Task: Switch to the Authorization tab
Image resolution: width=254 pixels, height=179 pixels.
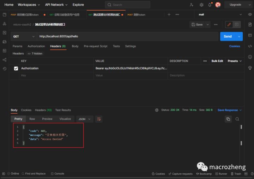Action: point(36,46)
